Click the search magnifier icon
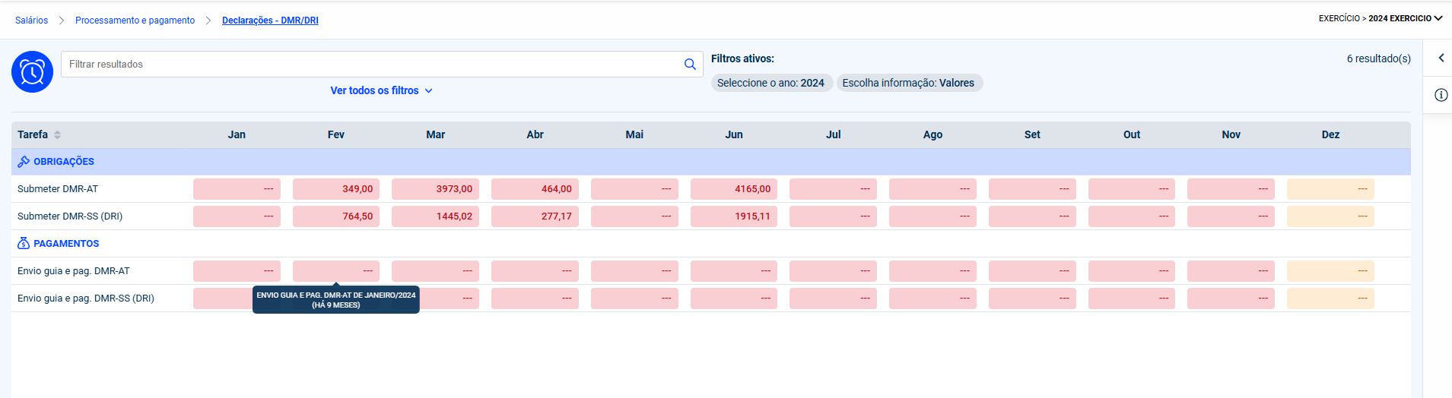This screenshot has height=398, width=1452. click(690, 65)
